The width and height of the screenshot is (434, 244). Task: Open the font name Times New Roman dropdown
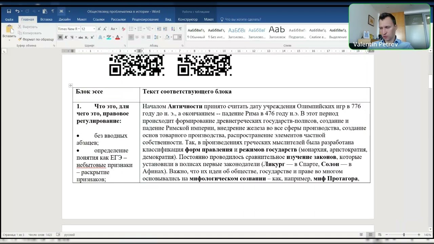[79, 29]
